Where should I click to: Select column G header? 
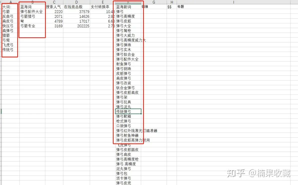pos(154,2)
